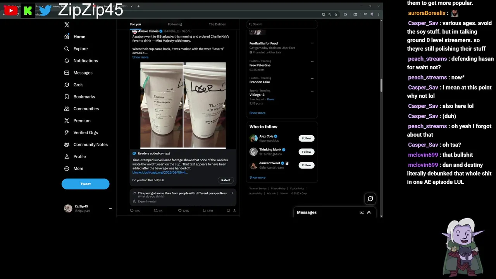Open ZipZip45 account options ellipsis
Image resolution: width=496 pixels, height=279 pixels.
[x=110, y=208]
